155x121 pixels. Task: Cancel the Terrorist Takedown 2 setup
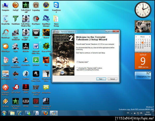[x=112, y=79]
